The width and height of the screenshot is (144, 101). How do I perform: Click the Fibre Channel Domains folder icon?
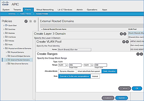click(x=9, y=63)
